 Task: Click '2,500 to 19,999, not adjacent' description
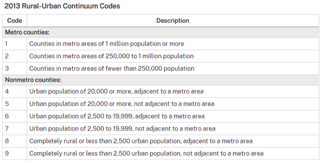123,128
